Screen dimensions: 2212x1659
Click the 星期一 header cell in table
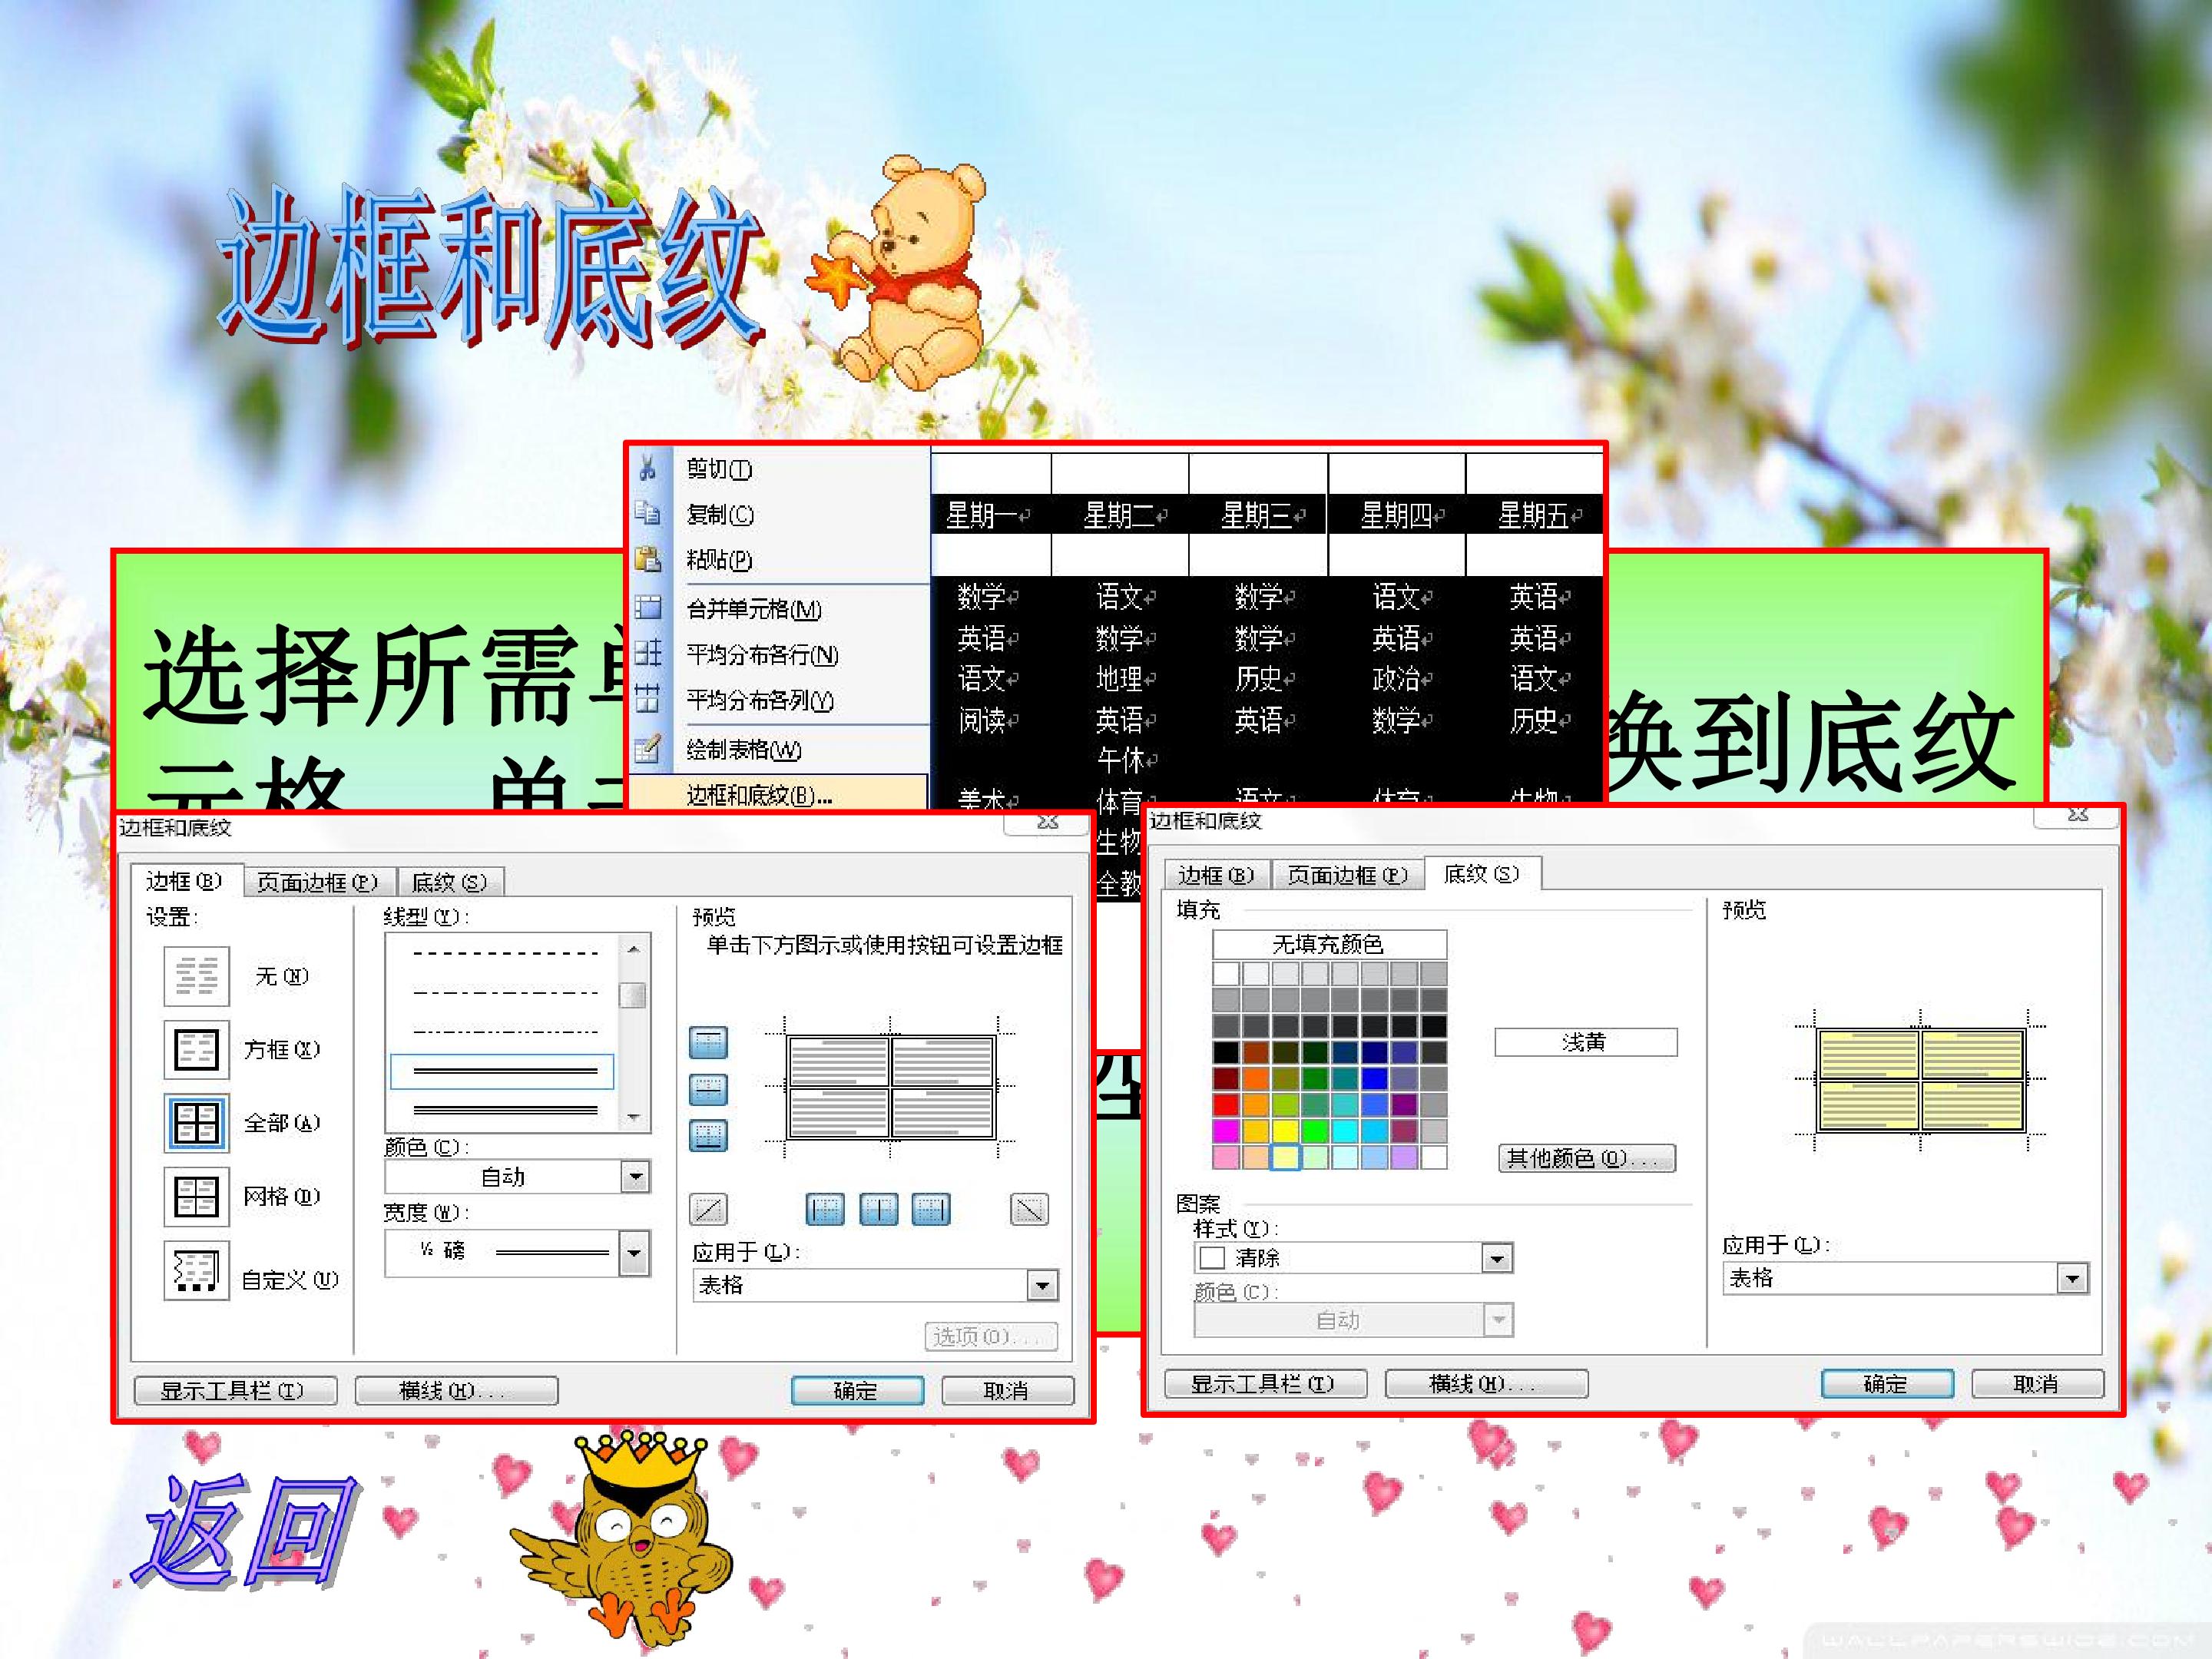pos(990,515)
